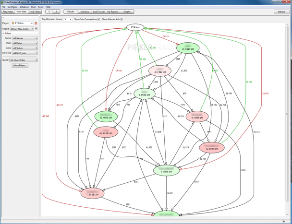292x224 pixels.
Task: Click the report settings icon beside Report dropdown
Action: coord(36,29)
